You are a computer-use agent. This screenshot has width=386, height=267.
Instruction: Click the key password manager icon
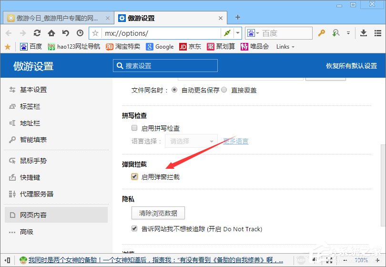point(321,33)
